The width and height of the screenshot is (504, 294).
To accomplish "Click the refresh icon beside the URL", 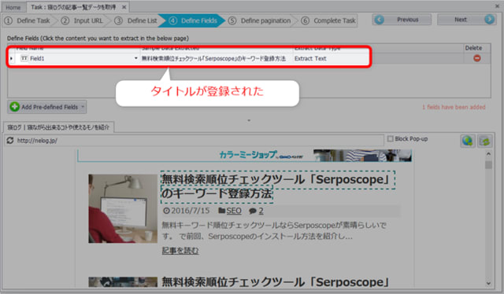I will 10,140.
